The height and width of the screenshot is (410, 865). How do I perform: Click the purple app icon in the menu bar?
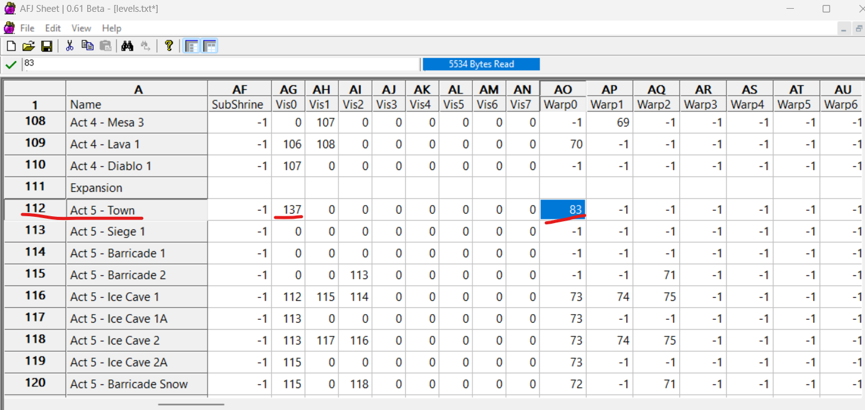click(9, 28)
